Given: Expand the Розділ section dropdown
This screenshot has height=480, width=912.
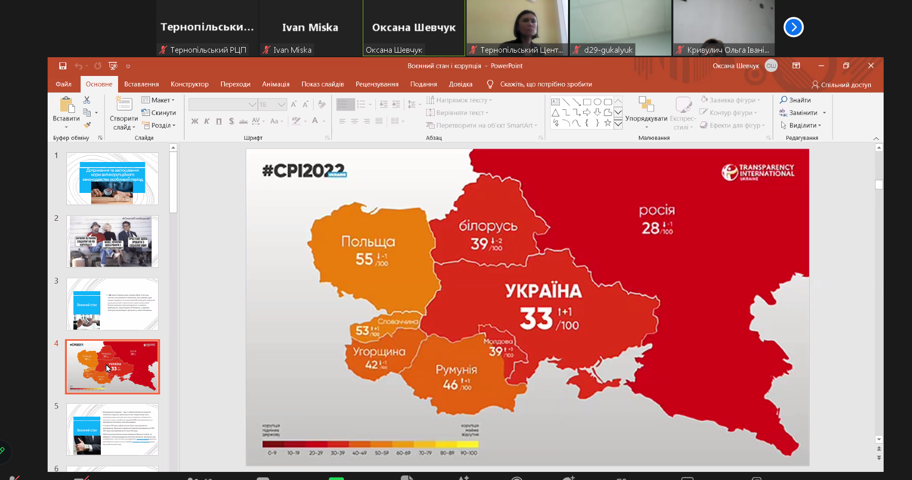Looking at the screenshot, I should pyautogui.click(x=158, y=125).
